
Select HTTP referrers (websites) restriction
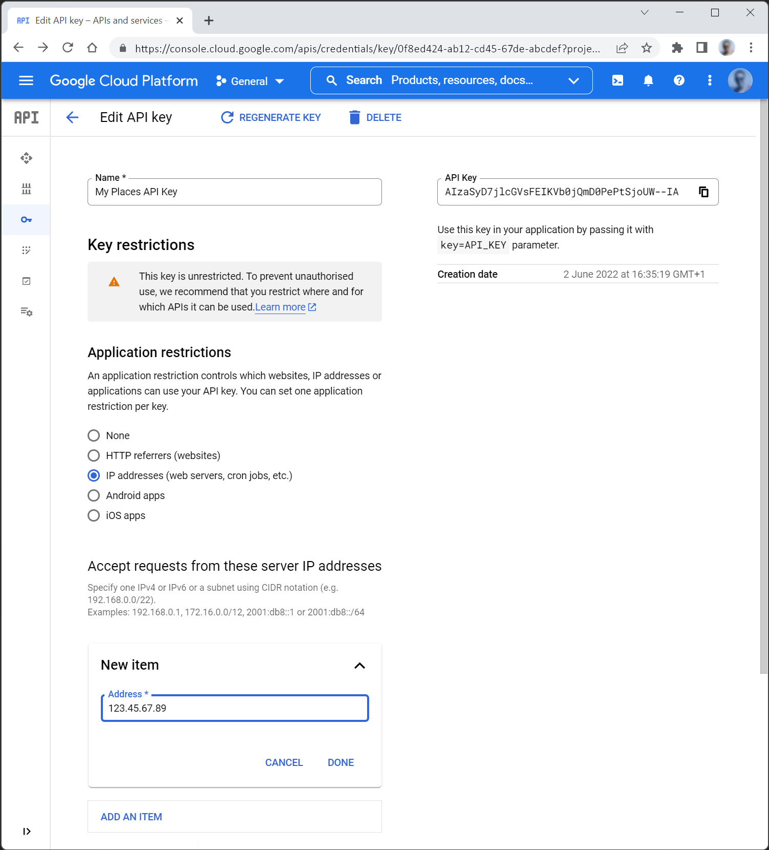[x=94, y=455]
